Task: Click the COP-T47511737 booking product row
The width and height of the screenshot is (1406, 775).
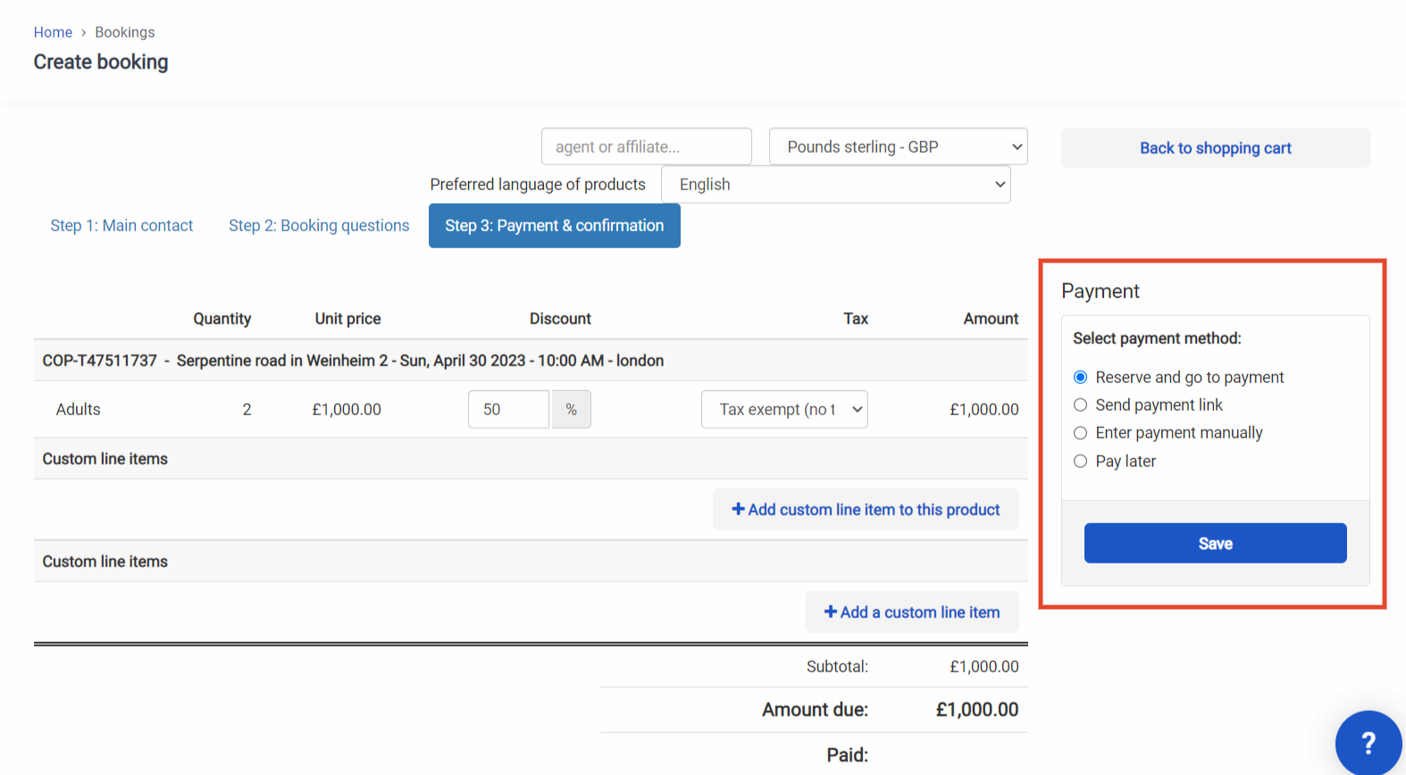Action: (x=531, y=361)
